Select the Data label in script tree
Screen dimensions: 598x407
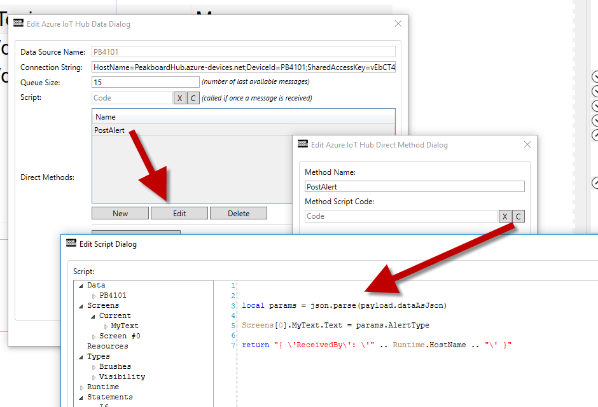96,285
